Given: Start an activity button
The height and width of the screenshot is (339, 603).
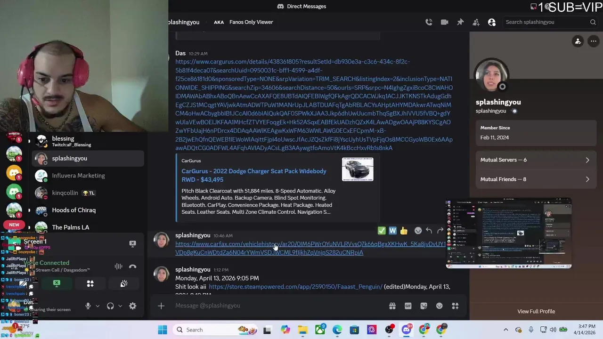Looking at the screenshot, I should [90, 284].
